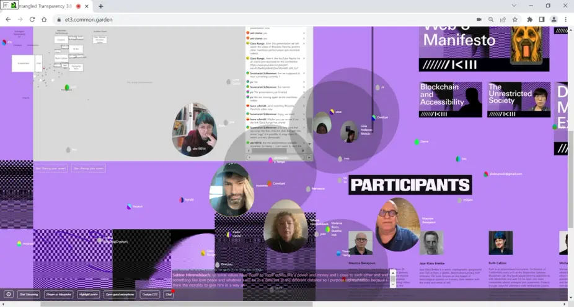Click the Youssef egg avatar

(129, 207)
